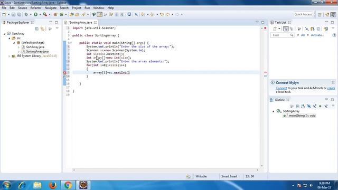This screenshot has height=190, width=338.
Task: Select the SortingArray.java editor tab
Action: [80, 22]
